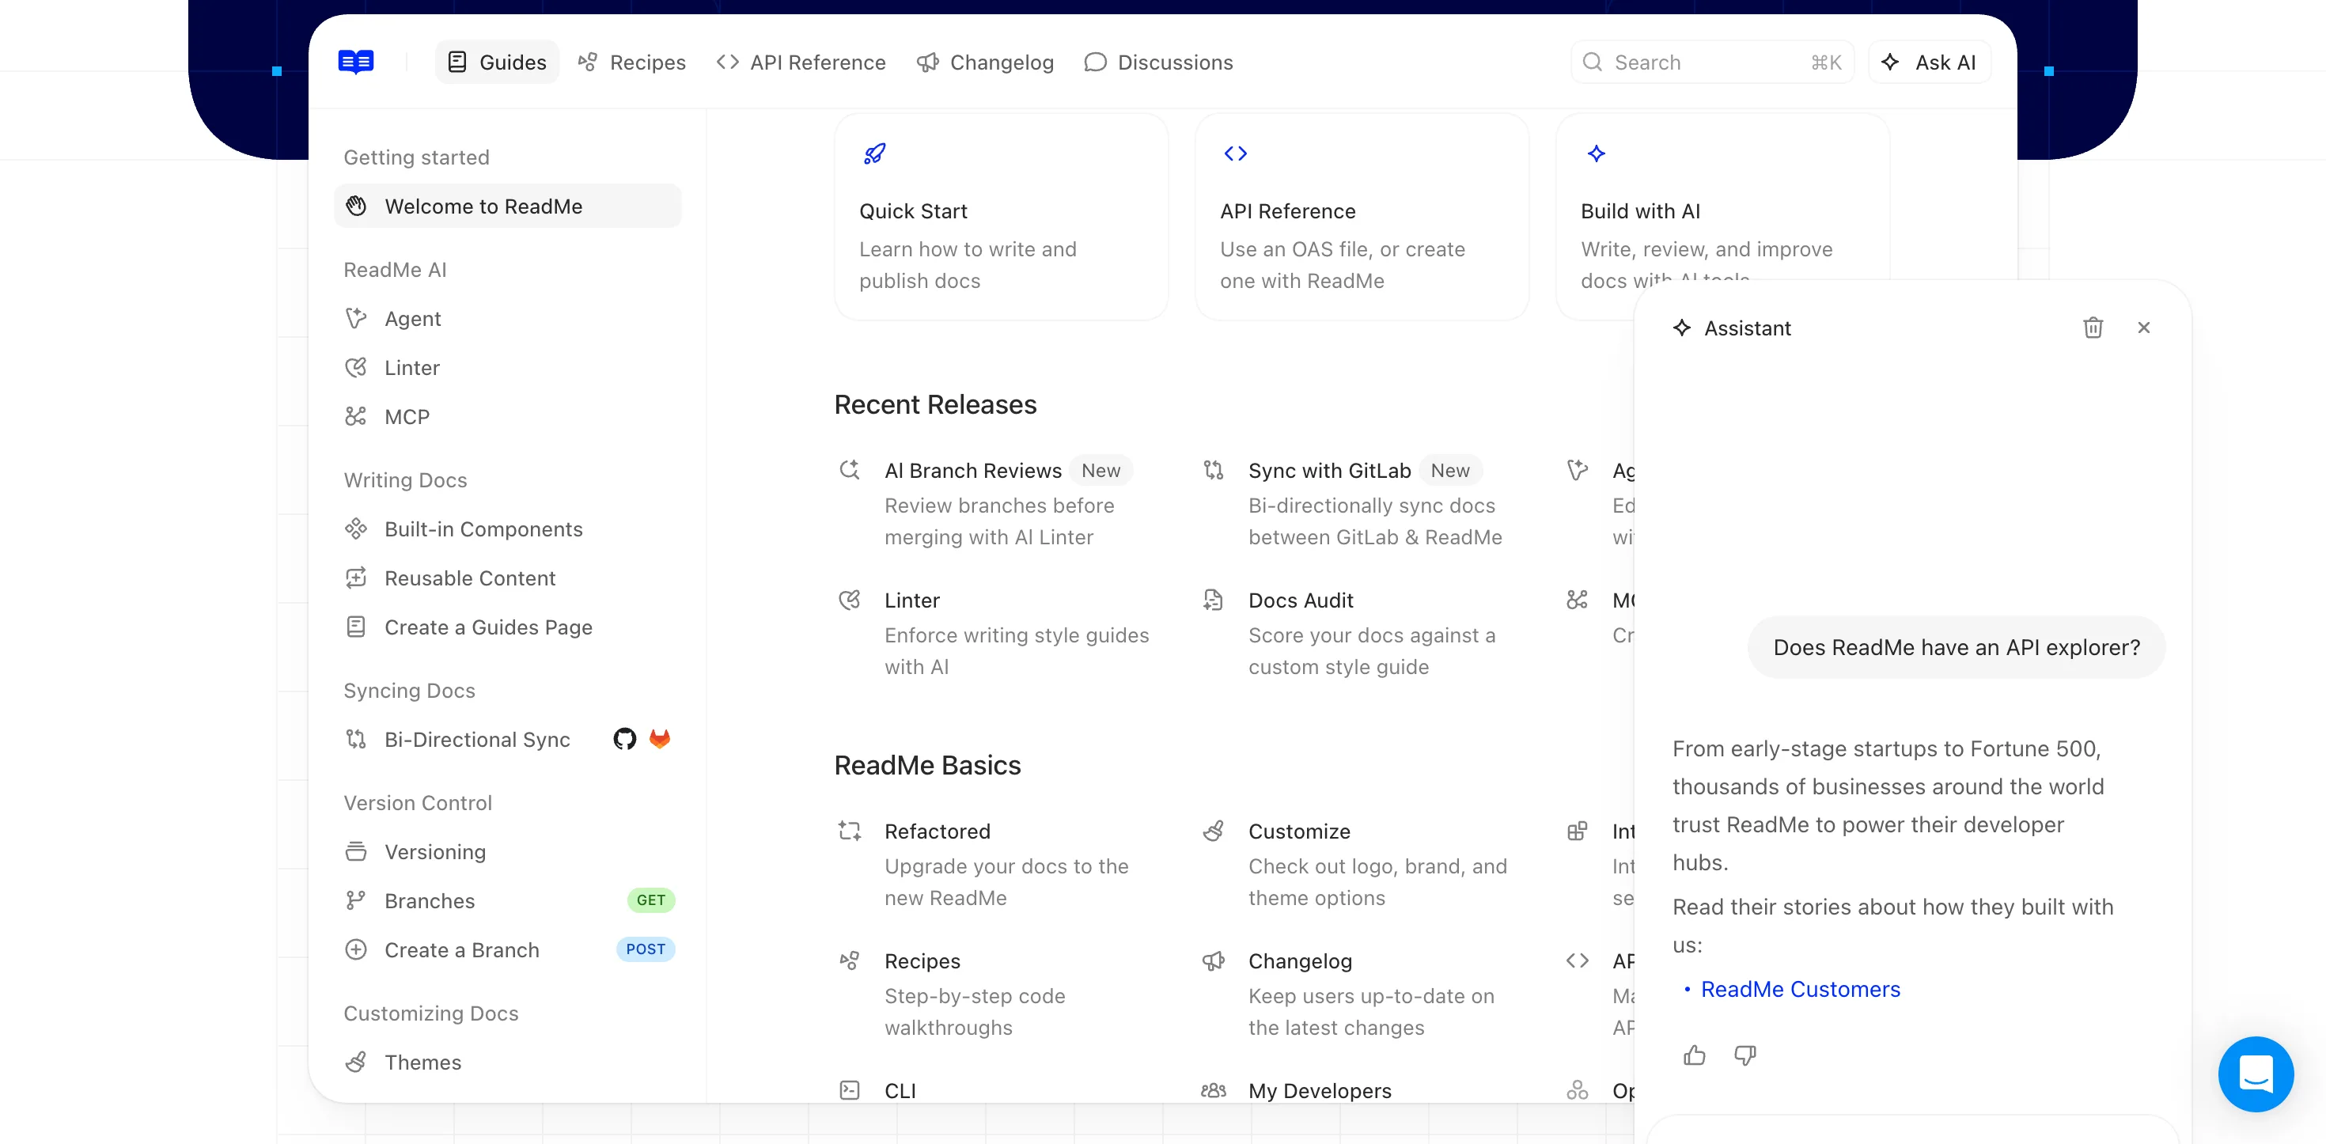Open Versioning in sidebar
Viewport: 2326px width, 1144px height.
click(x=507, y=851)
